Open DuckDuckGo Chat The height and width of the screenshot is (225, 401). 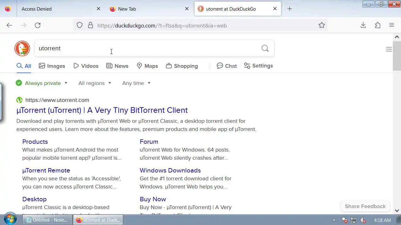(227, 66)
